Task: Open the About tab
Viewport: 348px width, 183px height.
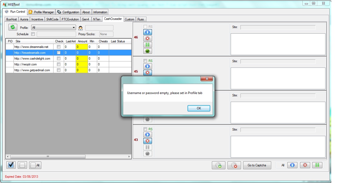Action: [86, 12]
